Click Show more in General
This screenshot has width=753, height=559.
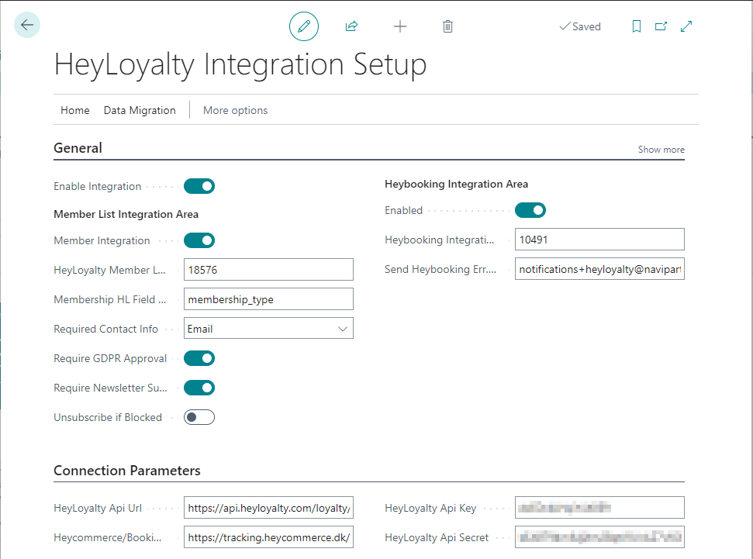pyautogui.click(x=661, y=150)
